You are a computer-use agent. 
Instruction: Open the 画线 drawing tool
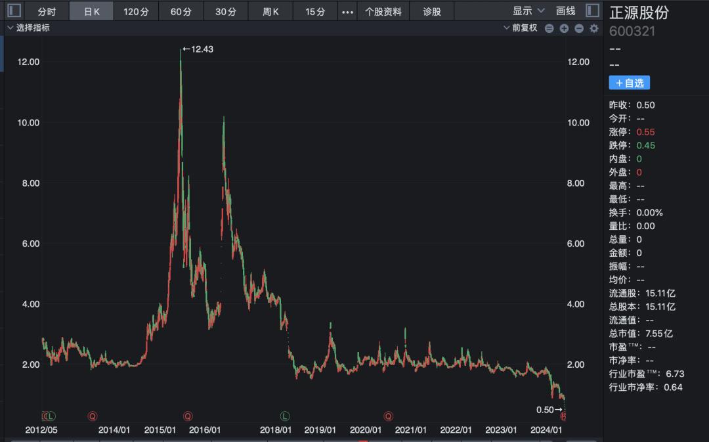coord(566,11)
